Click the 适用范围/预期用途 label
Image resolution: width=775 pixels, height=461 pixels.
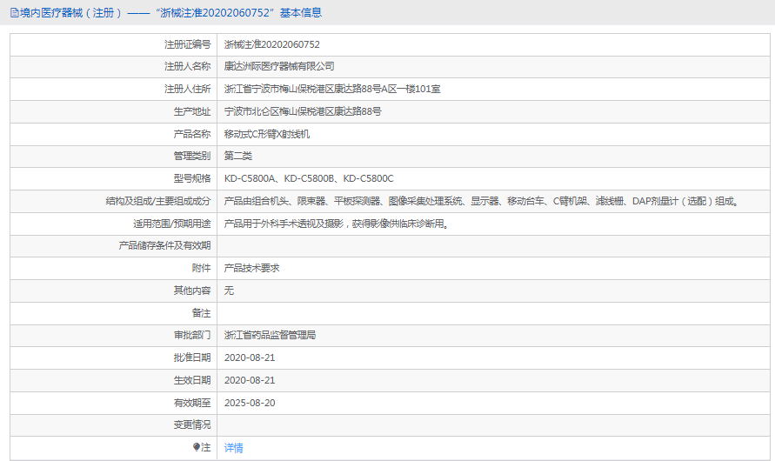(x=172, y=224)
